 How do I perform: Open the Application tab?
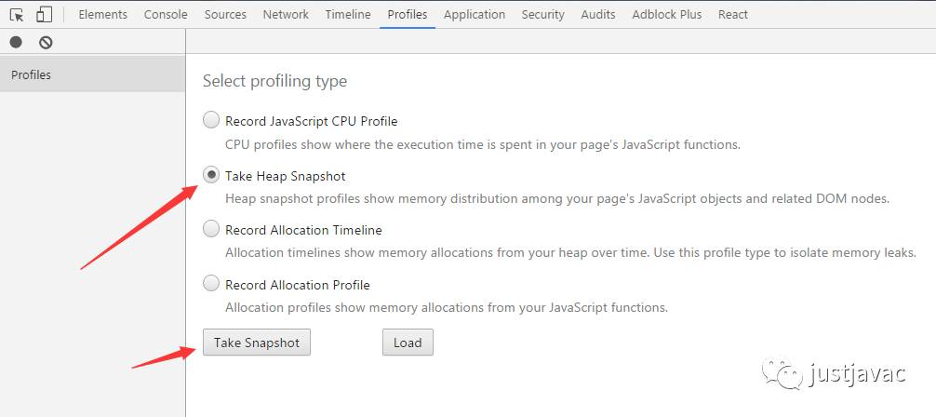[x=475, y=14]
